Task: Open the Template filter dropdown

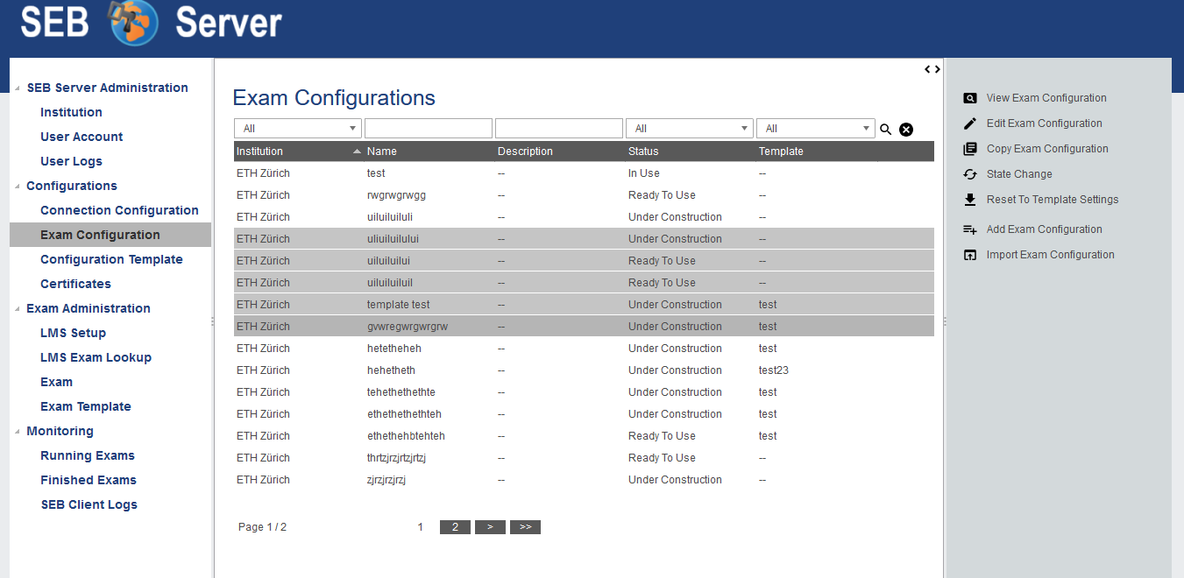Action: (815, 129)
